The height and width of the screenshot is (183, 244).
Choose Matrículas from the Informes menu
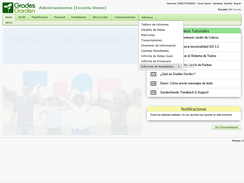[x=148, y=35]
